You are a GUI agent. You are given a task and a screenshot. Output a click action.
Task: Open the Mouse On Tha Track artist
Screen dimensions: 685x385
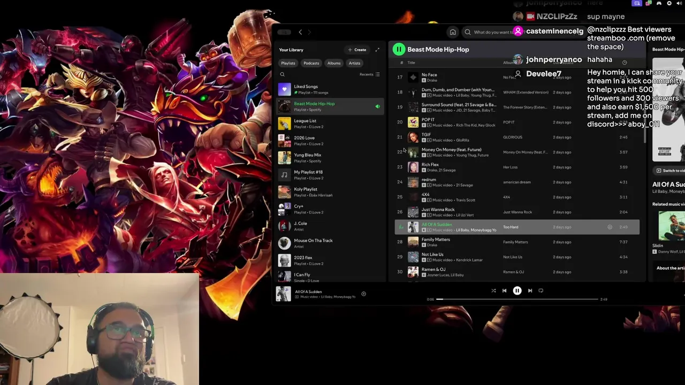(330, 243)
